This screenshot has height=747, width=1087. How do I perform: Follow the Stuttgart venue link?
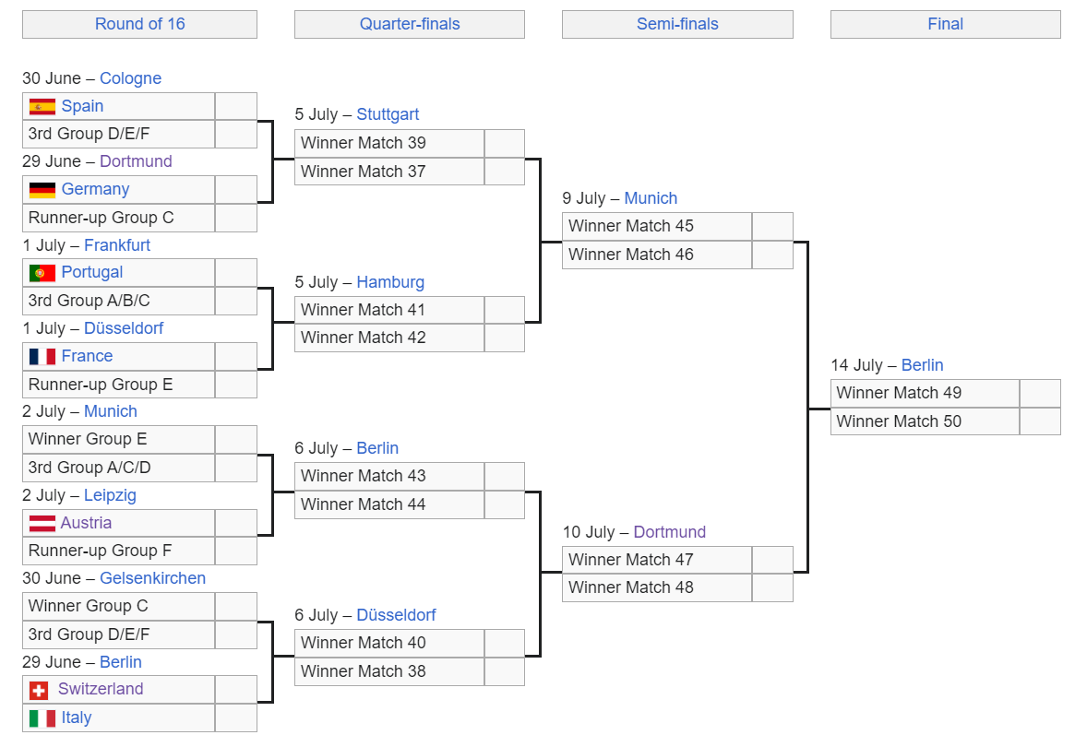click(388, 114)
